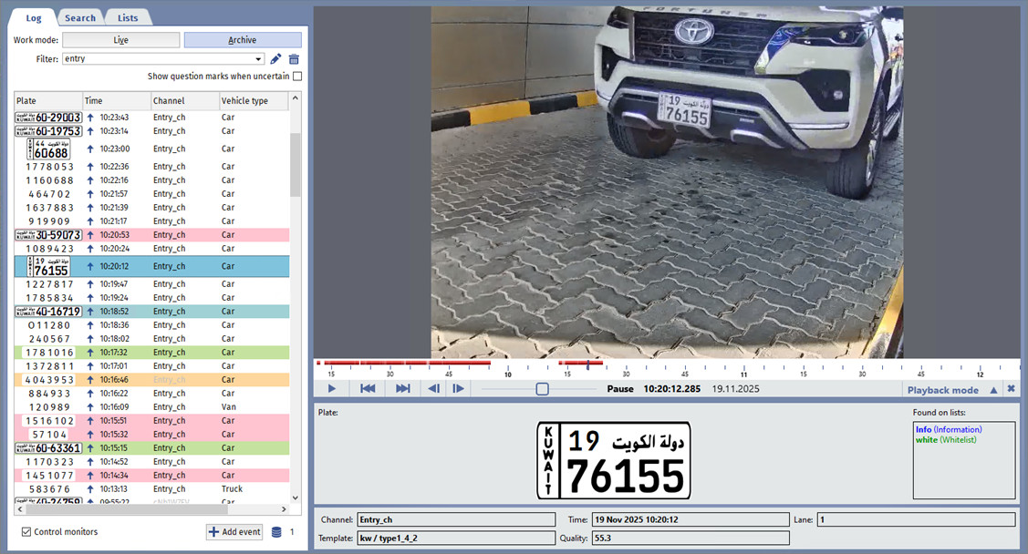The image size is (1028, 554).
Task: Click the Add event button
Action: click(234, 532)
